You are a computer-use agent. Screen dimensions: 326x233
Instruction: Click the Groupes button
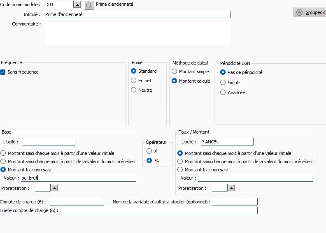point(310,12)
